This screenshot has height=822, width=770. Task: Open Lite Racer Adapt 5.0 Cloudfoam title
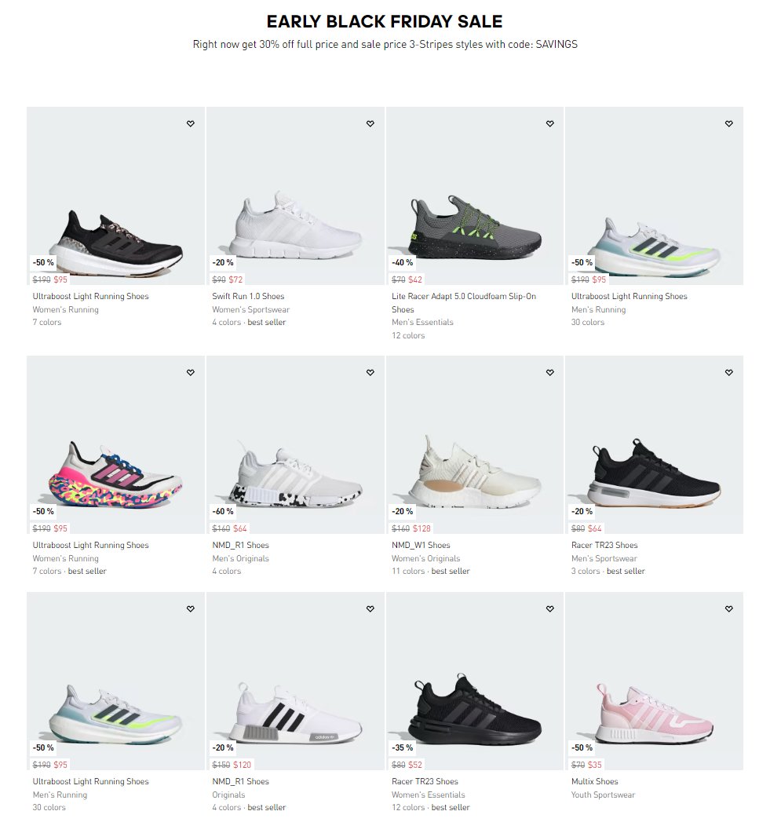point(464,302)
